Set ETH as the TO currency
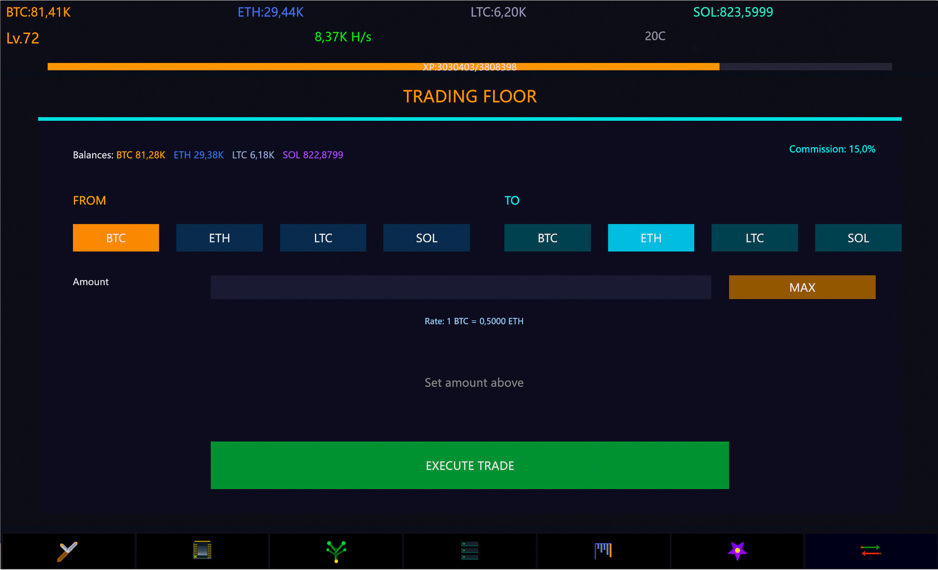The image size is (938, 570). click(x=651, y=238)
